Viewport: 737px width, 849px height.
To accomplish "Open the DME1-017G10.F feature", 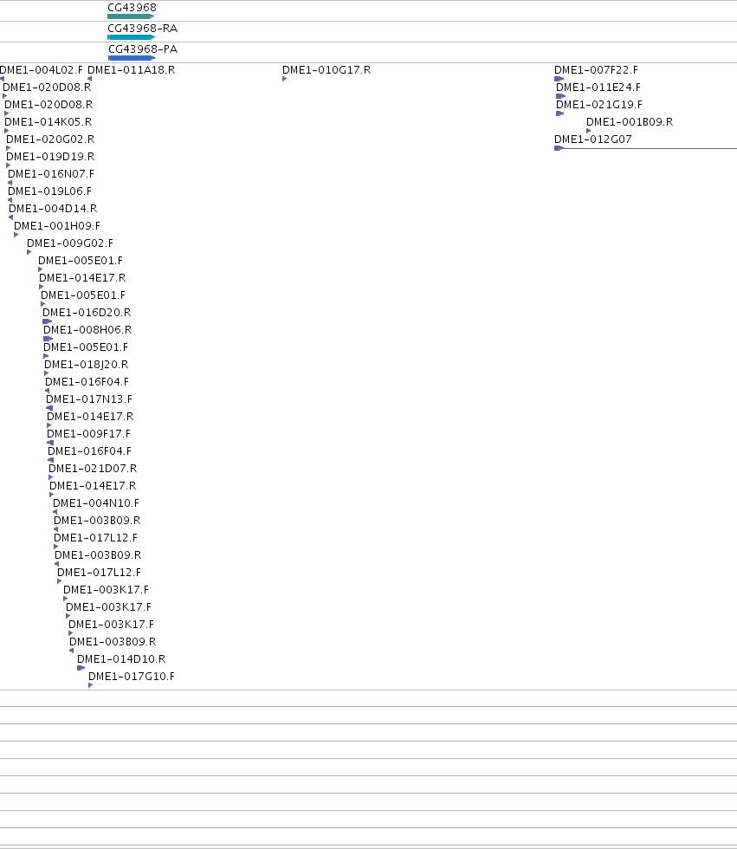I will click(132, 677).
